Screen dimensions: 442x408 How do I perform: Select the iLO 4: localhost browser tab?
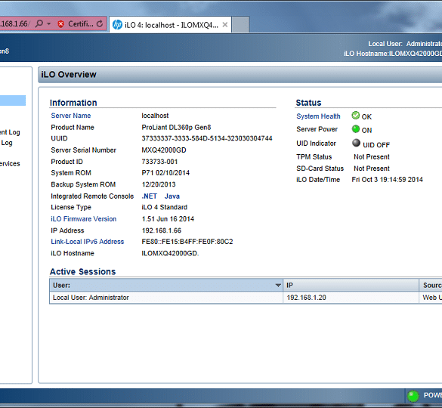(170, 25)
